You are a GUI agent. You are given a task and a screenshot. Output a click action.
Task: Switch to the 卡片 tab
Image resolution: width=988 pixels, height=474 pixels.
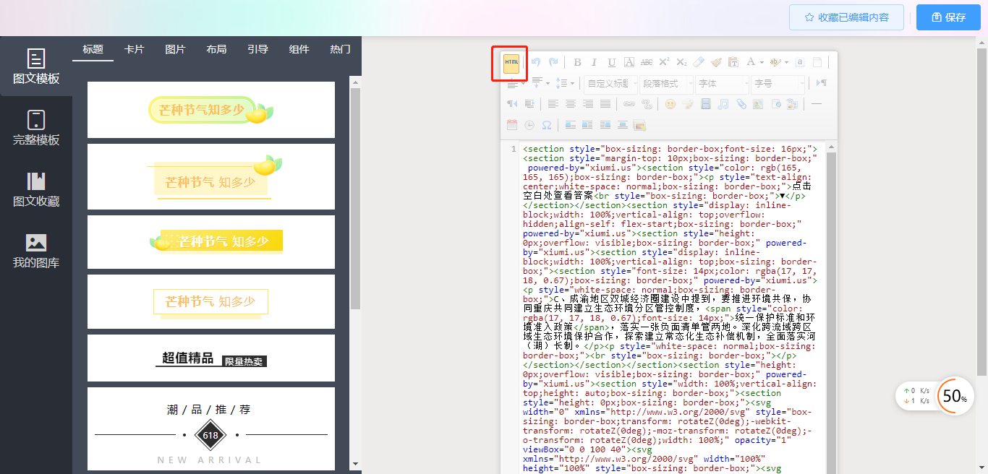134,49
